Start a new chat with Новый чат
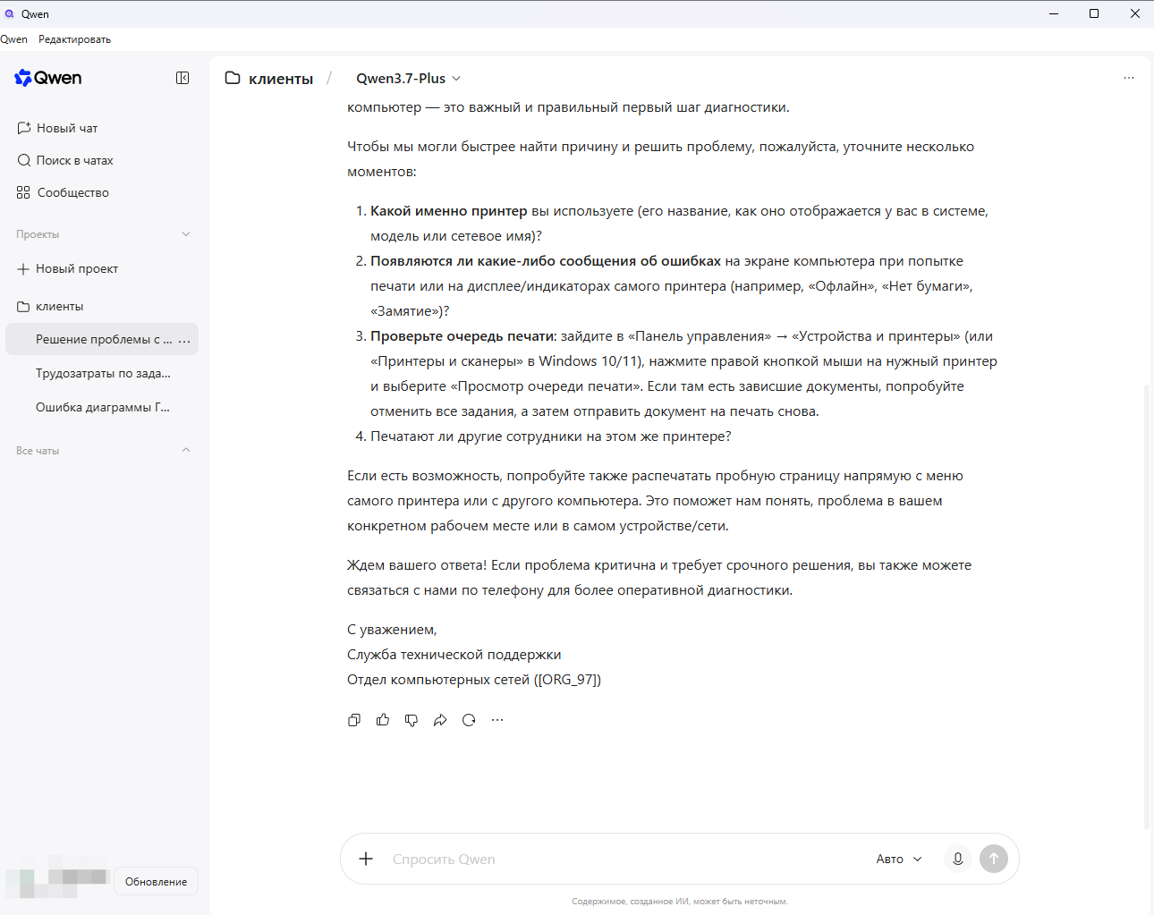 tap(57, 128)
